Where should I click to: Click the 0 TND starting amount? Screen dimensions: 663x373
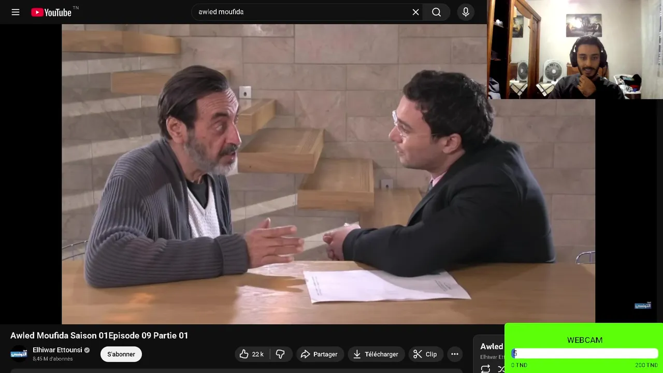(x=519, y=365)
